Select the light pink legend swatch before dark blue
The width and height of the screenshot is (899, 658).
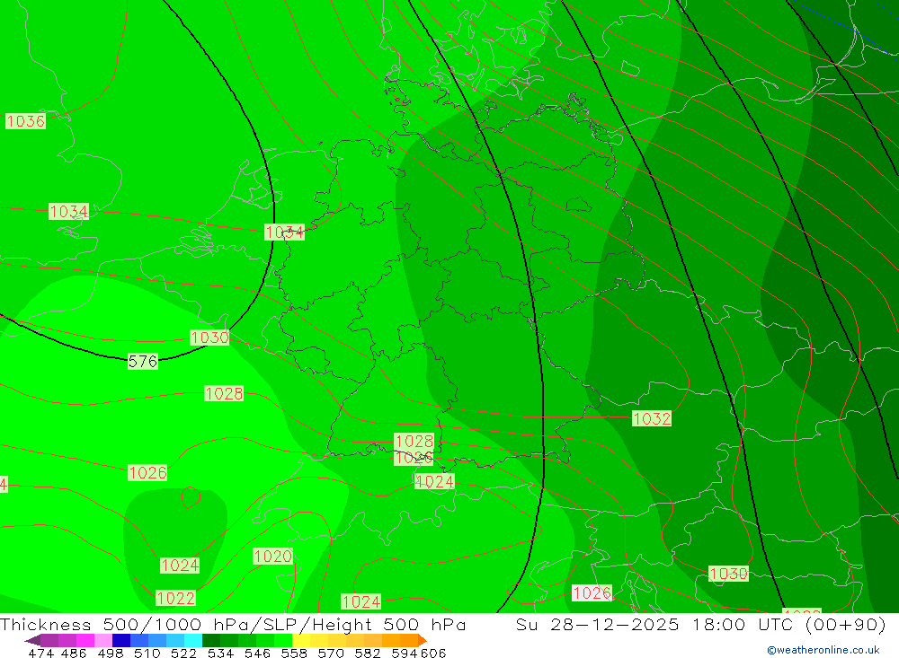click(103, 640)
